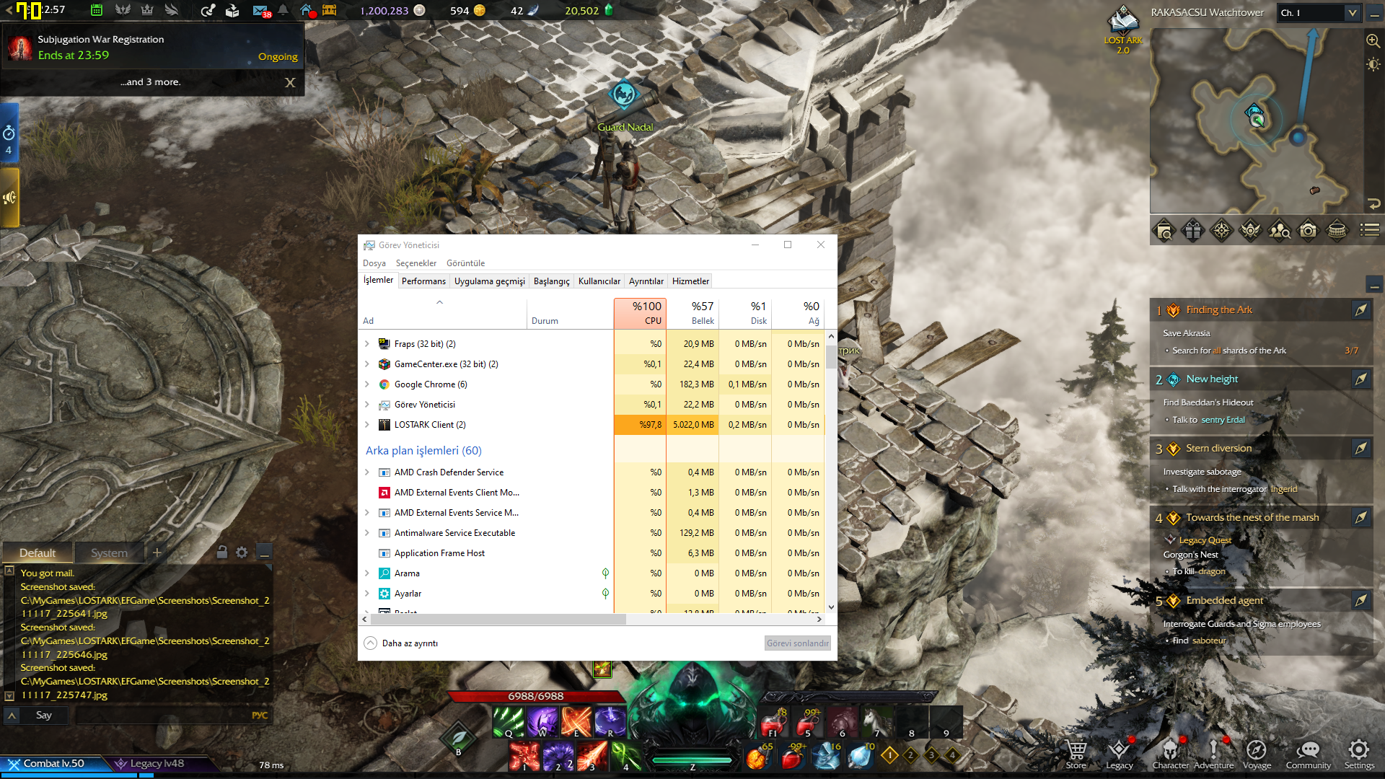Viewport: 1385px width, 779px height.
Task: Click the minimap zoom-in magnifier
Action: click(x=1373, y=41)
